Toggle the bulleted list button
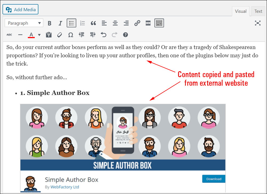The image size is (267, 194). [71, 23]
